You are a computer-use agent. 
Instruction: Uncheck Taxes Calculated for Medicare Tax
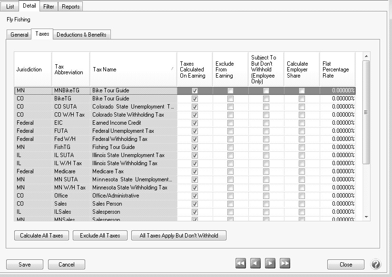tap(195, 171)
